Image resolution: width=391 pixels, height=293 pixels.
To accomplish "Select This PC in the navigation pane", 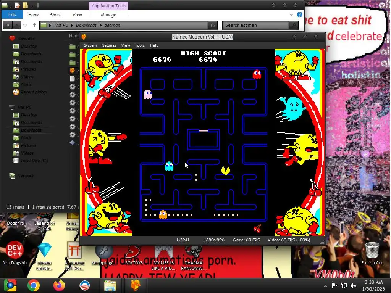I will point(24,107).
